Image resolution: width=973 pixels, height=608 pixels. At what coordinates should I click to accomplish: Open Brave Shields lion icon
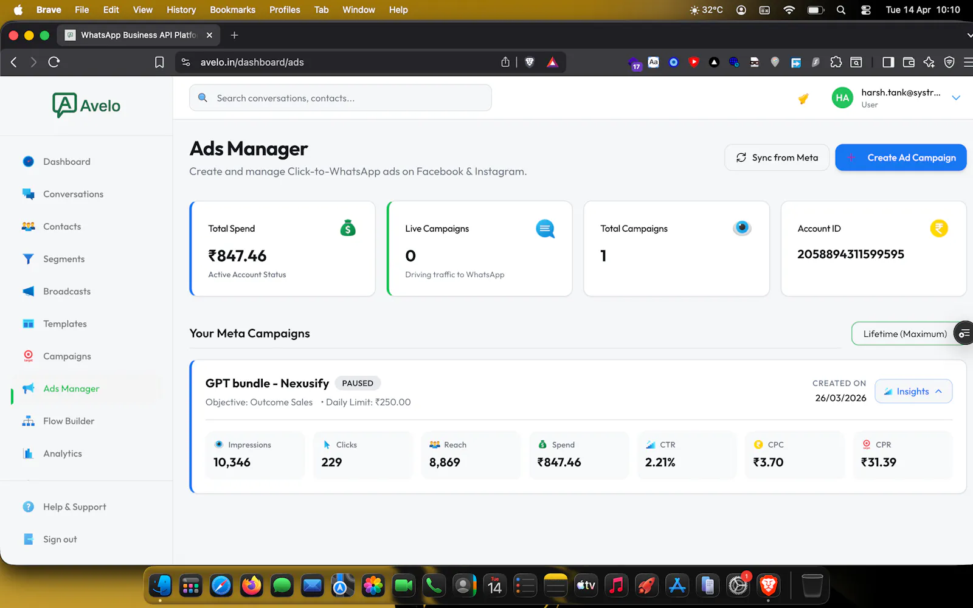(x=530, y=62)
